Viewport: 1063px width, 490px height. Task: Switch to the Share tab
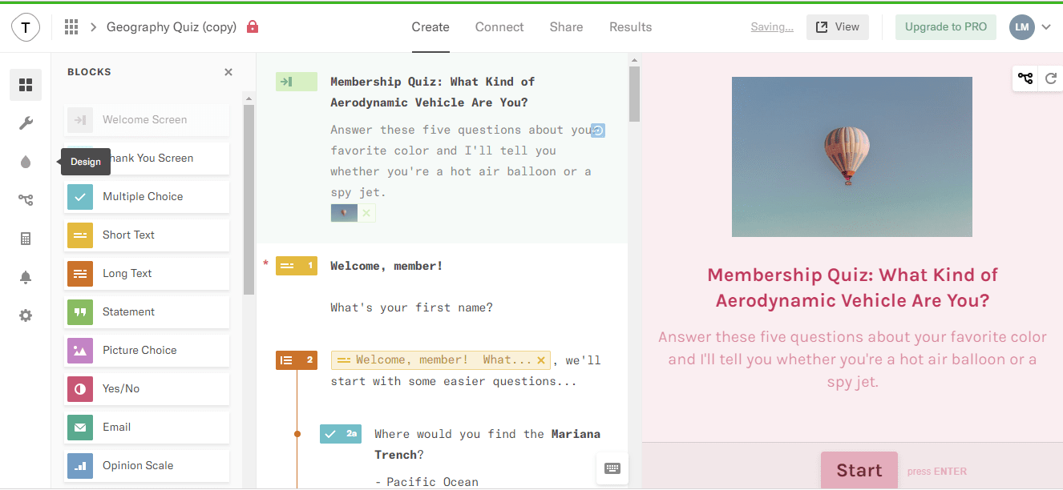[x=566, y=27]
